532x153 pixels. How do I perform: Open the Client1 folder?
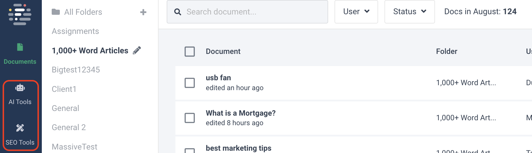point(64,89)
